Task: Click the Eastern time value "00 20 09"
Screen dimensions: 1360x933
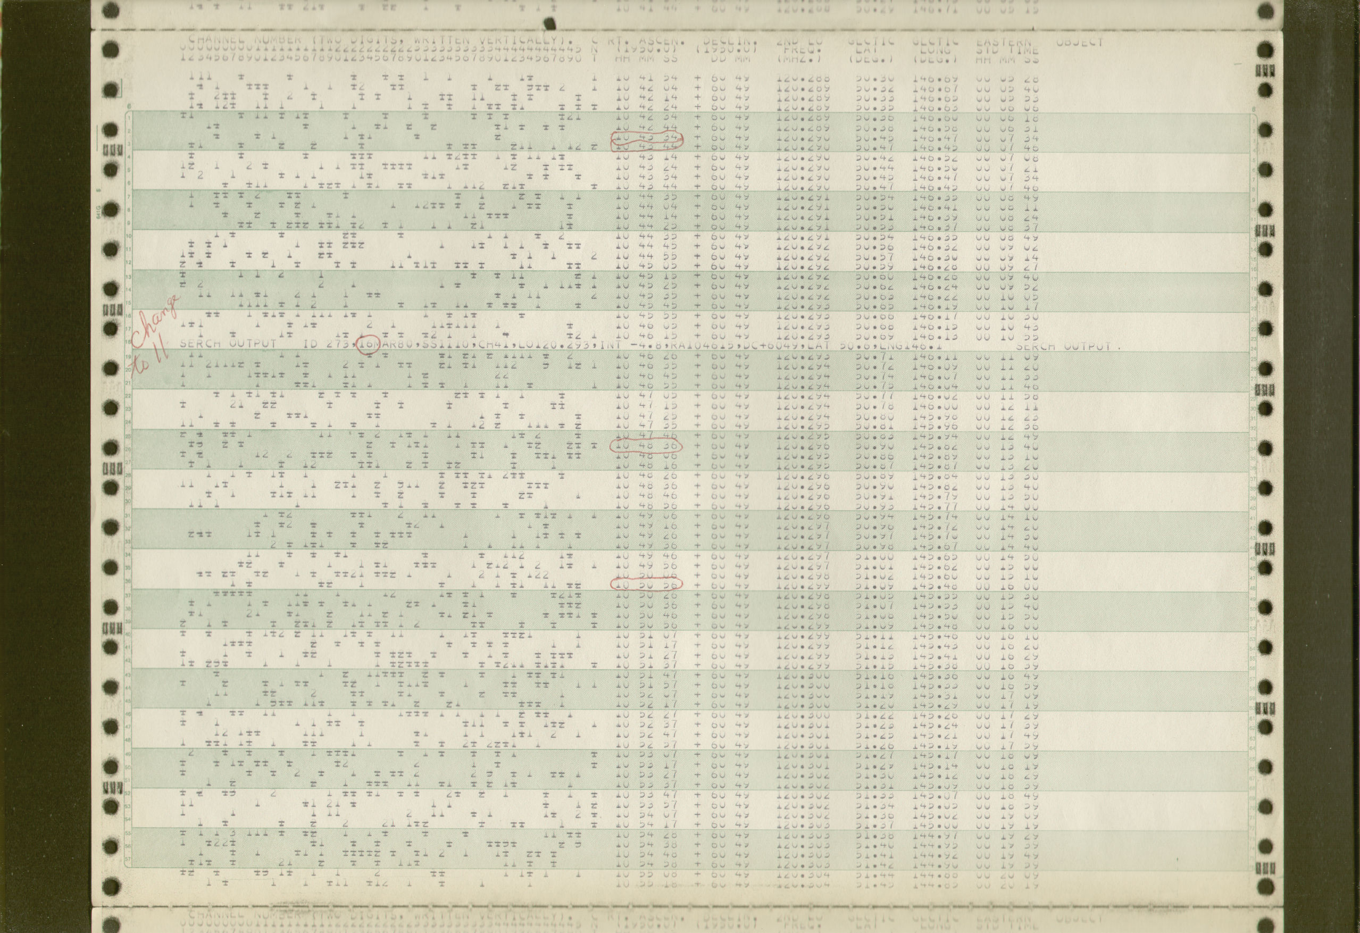Action: coord(1008,876)
